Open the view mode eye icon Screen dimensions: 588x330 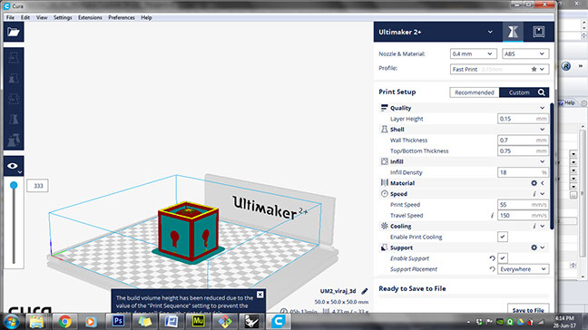pos(14,166)
